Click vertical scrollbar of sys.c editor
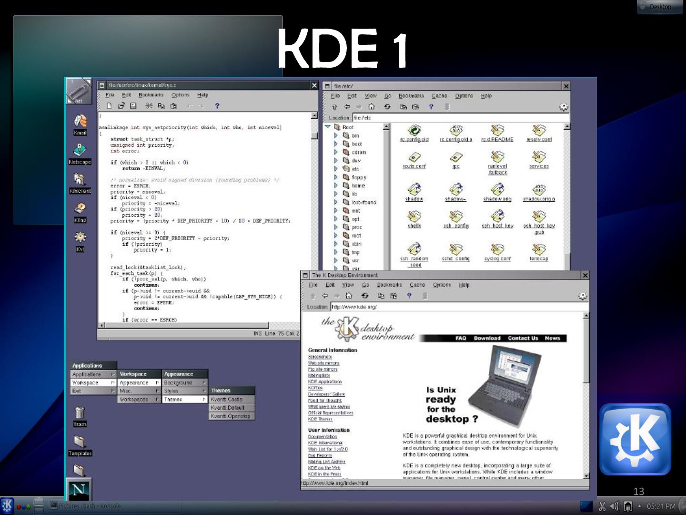This screenshot has width=686, height=515. click(314, 217)
